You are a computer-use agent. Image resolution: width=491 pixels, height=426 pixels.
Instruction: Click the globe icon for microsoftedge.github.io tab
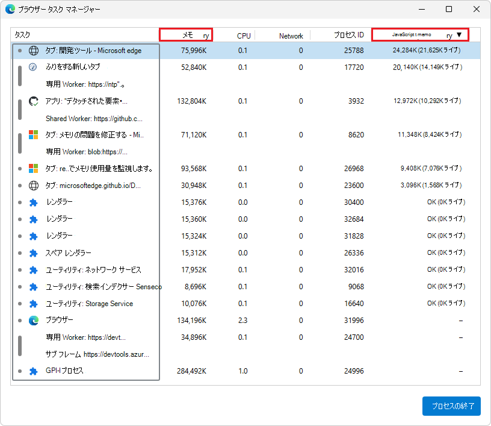(34, 186)
